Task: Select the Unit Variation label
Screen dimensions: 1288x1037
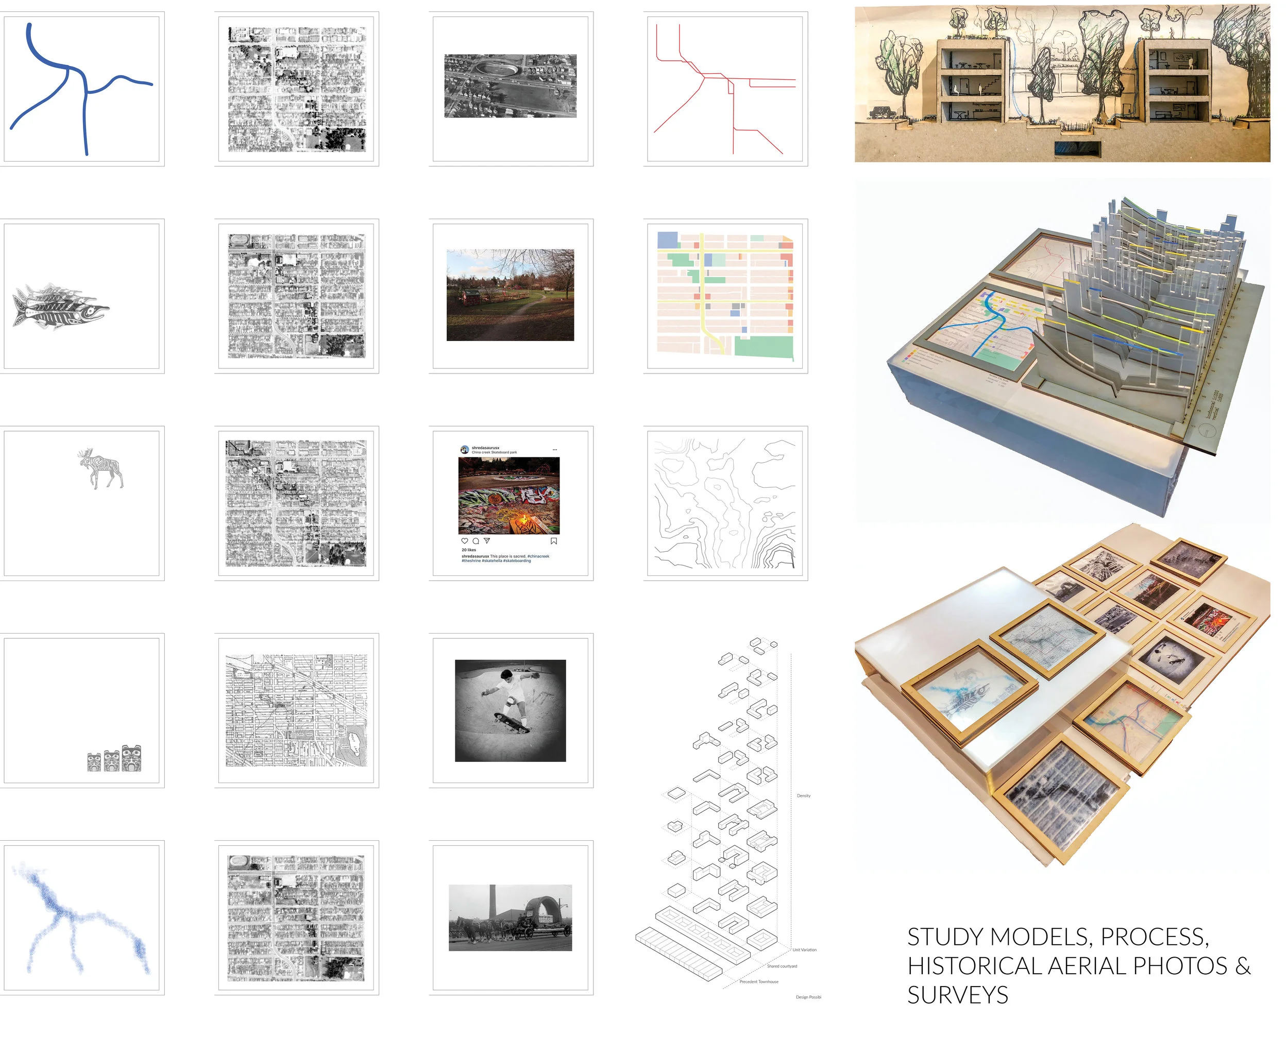Action: point(804,950)
